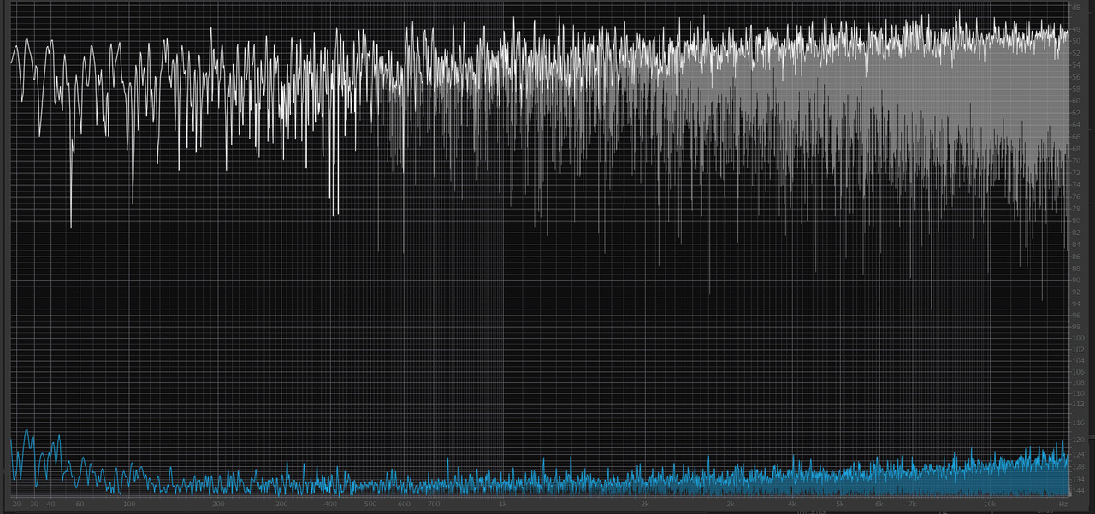Click the 3k label on the frequency axis

coord(730,505)
